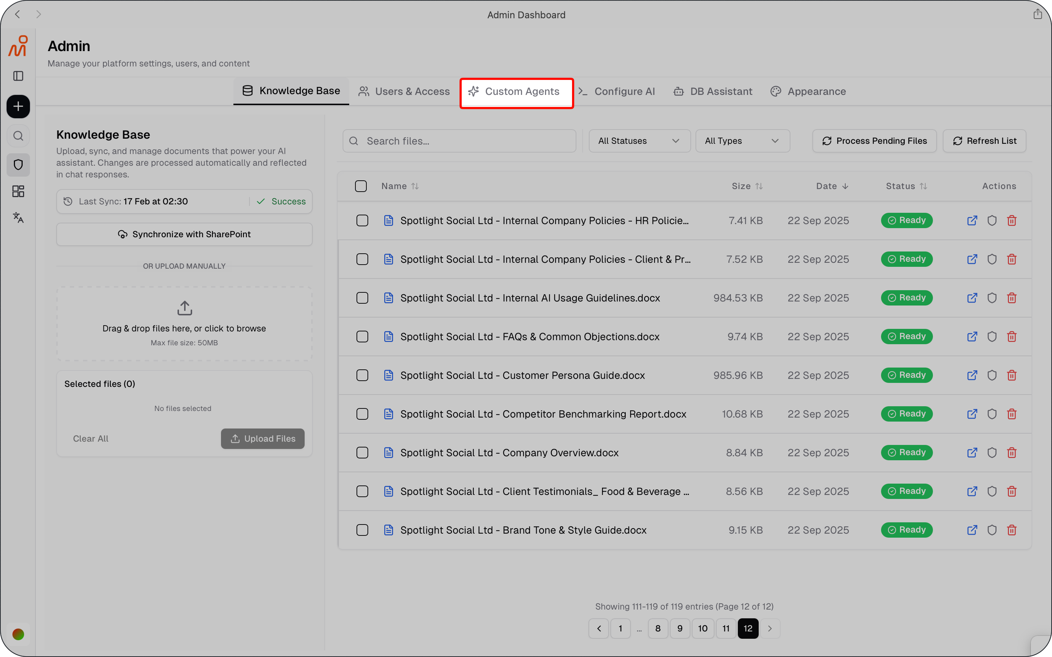Click the plus new chat icon in sidebar

pos(18,107)
